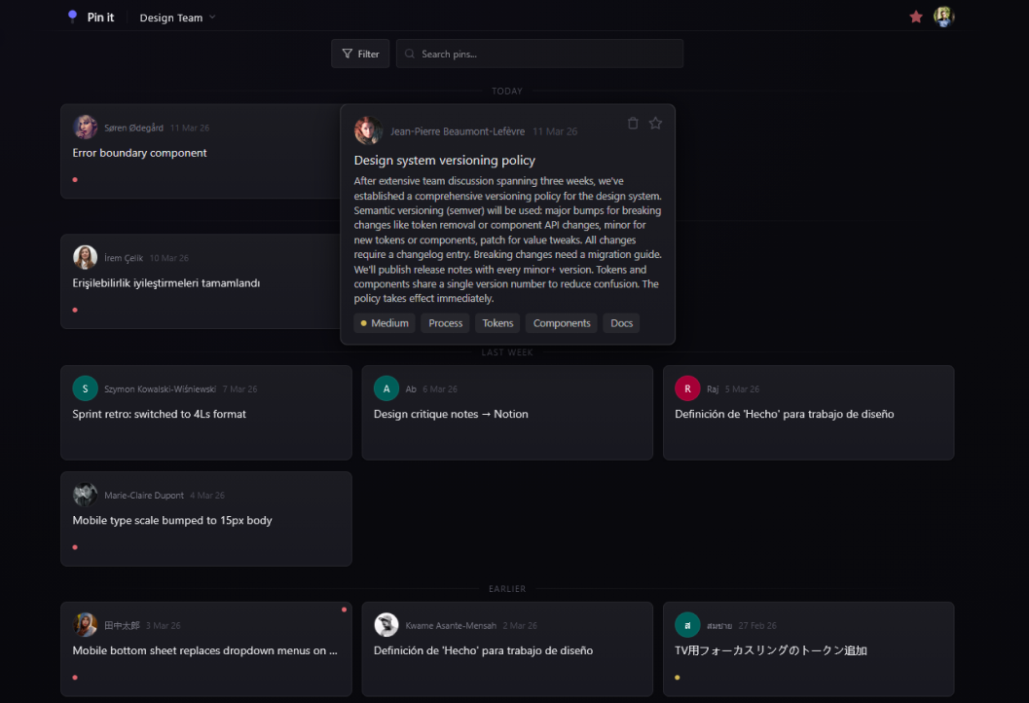Open Jean-Pierre Beaumont-Lefèvre's avatar
1029x703 pixels.
pos(368,130)
